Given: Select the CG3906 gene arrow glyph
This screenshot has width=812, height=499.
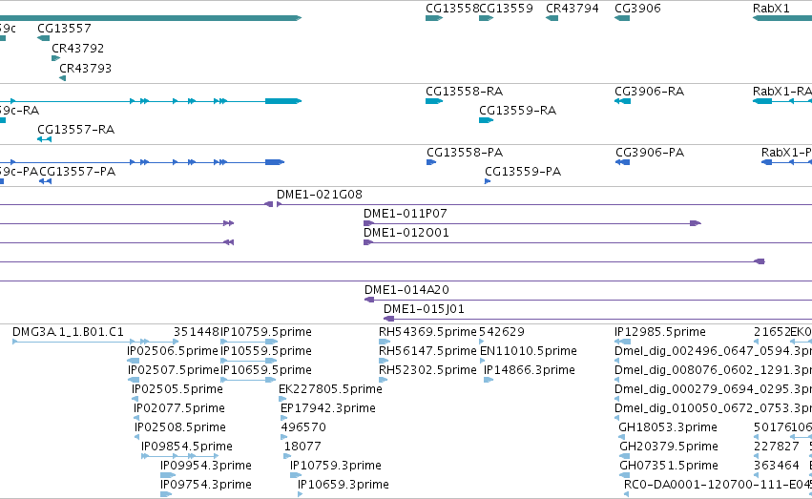Looking at the screenshot, I should coord(622,18).
